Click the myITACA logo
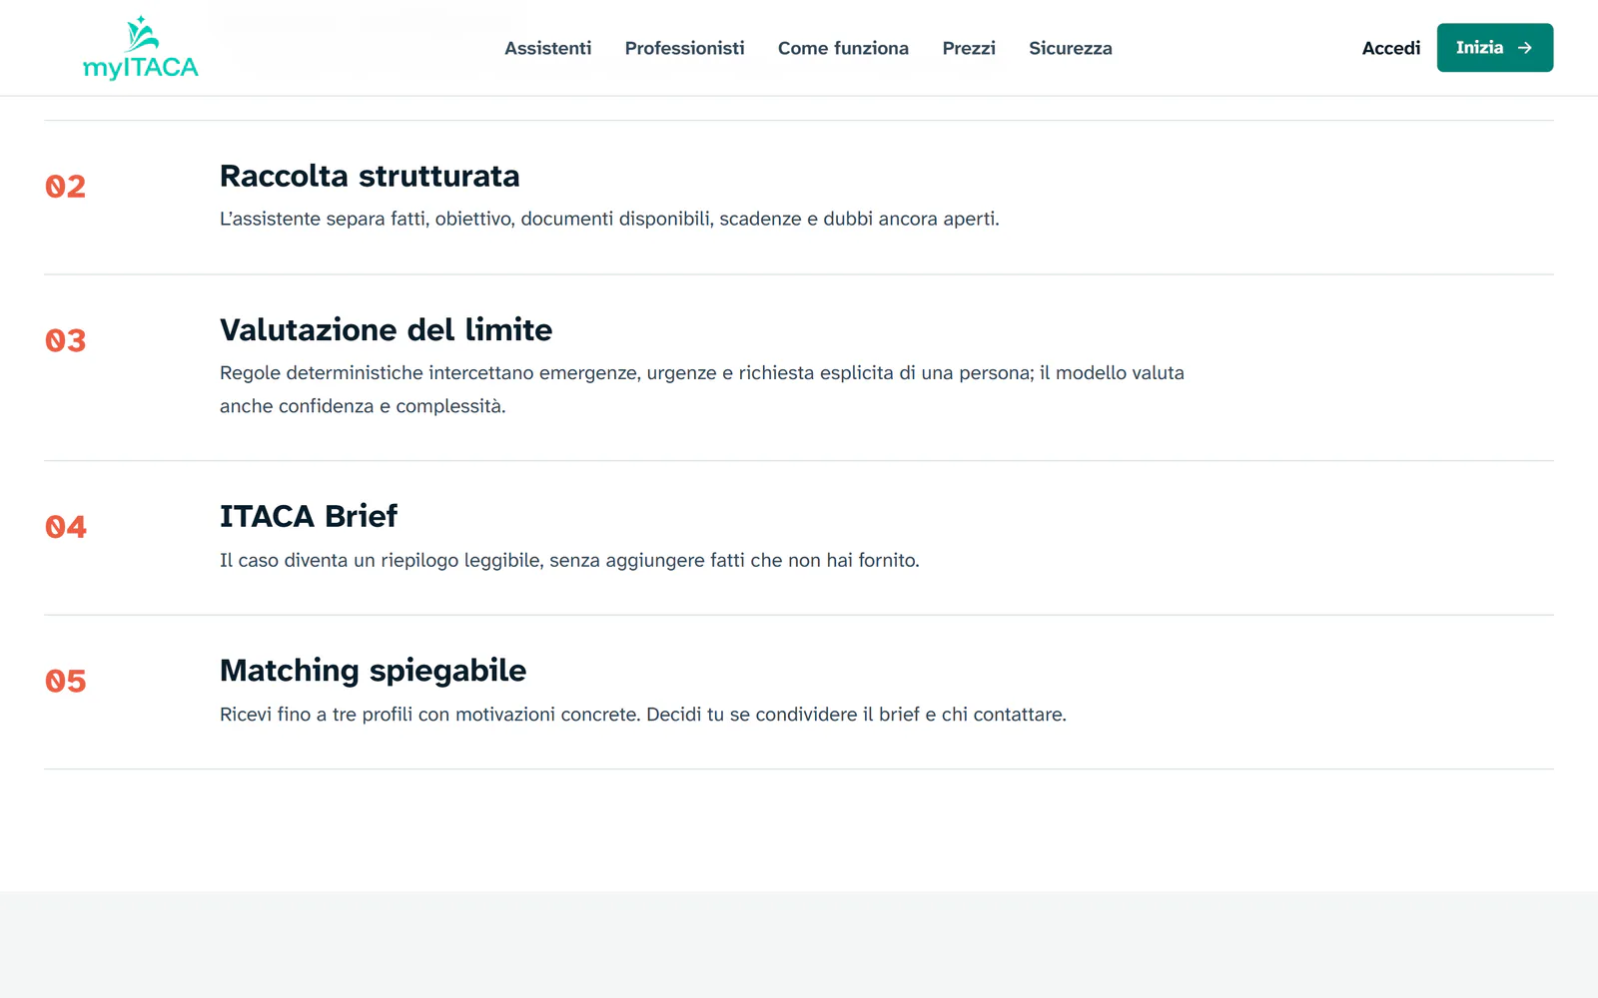The height and width of the screenshot is (998, 1598). [141, 48]
